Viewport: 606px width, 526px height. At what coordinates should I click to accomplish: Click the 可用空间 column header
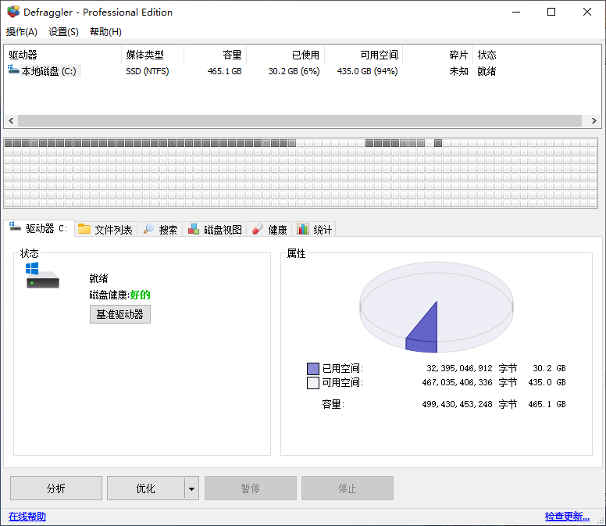click(x=364, y=55)
